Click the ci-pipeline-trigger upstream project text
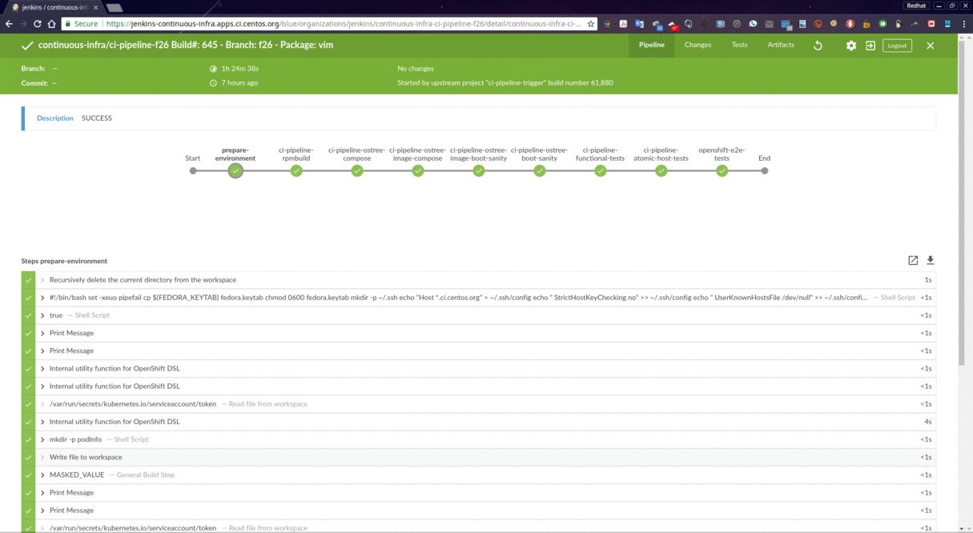 (x=505, y=83)
